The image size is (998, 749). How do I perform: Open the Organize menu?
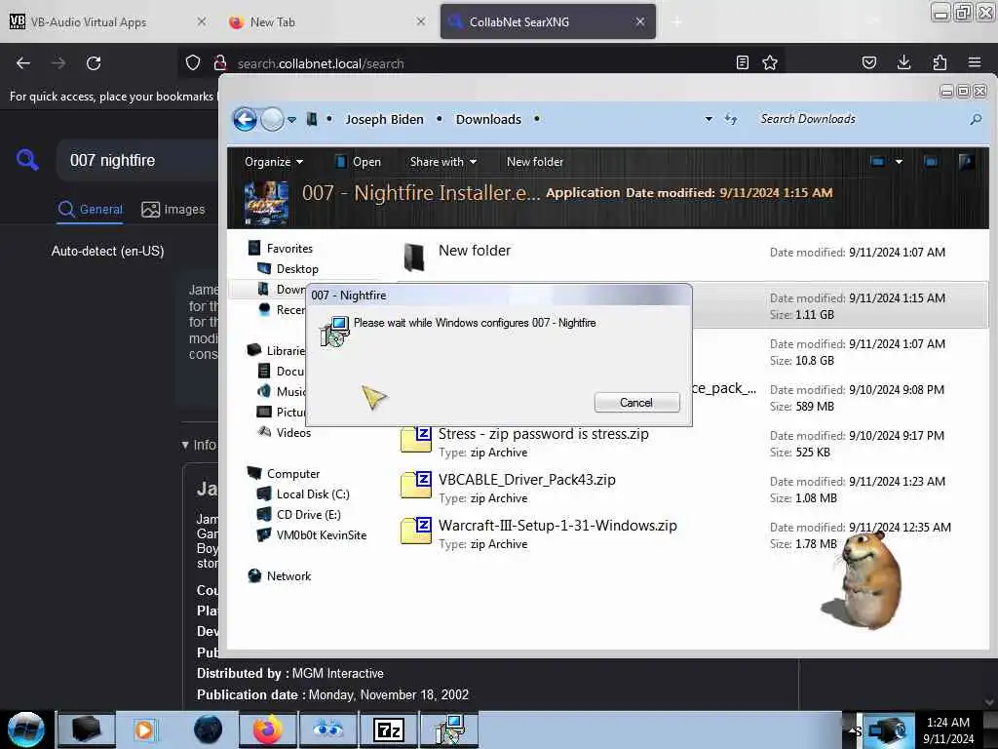[274, 162]
